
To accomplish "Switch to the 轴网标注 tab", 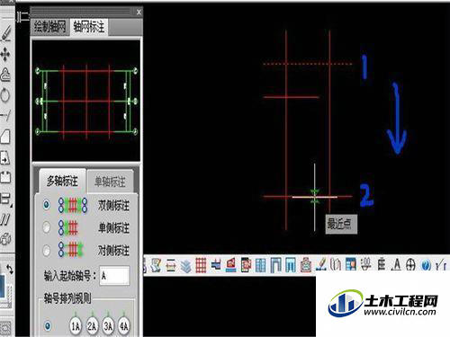I will coord(89,27).
